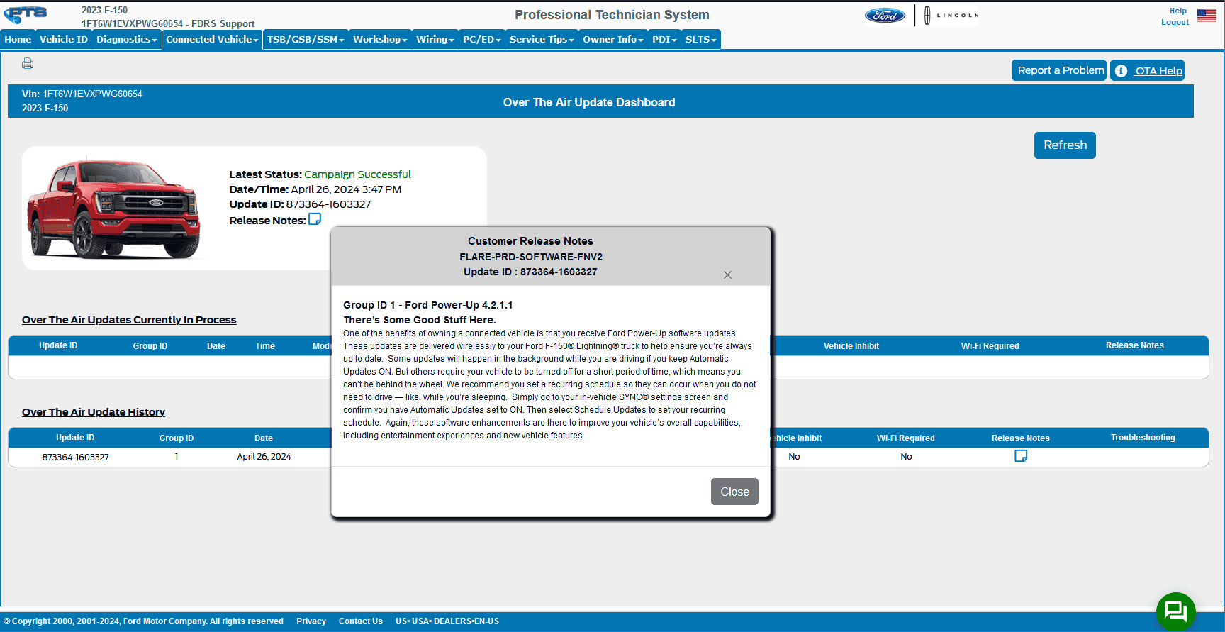Click Campaign Successful status text
This screenshot has height=632, width=1225.
click(x=357, y=174)
